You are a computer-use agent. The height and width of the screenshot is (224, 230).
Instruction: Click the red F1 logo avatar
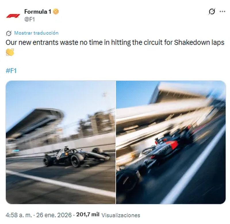[x=13, y=16]
